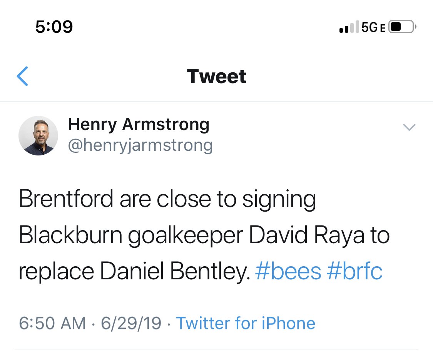This screenshot has width=433, height=359.
Task: Open the #bees hashtag
Action: [x=288, y=271]
